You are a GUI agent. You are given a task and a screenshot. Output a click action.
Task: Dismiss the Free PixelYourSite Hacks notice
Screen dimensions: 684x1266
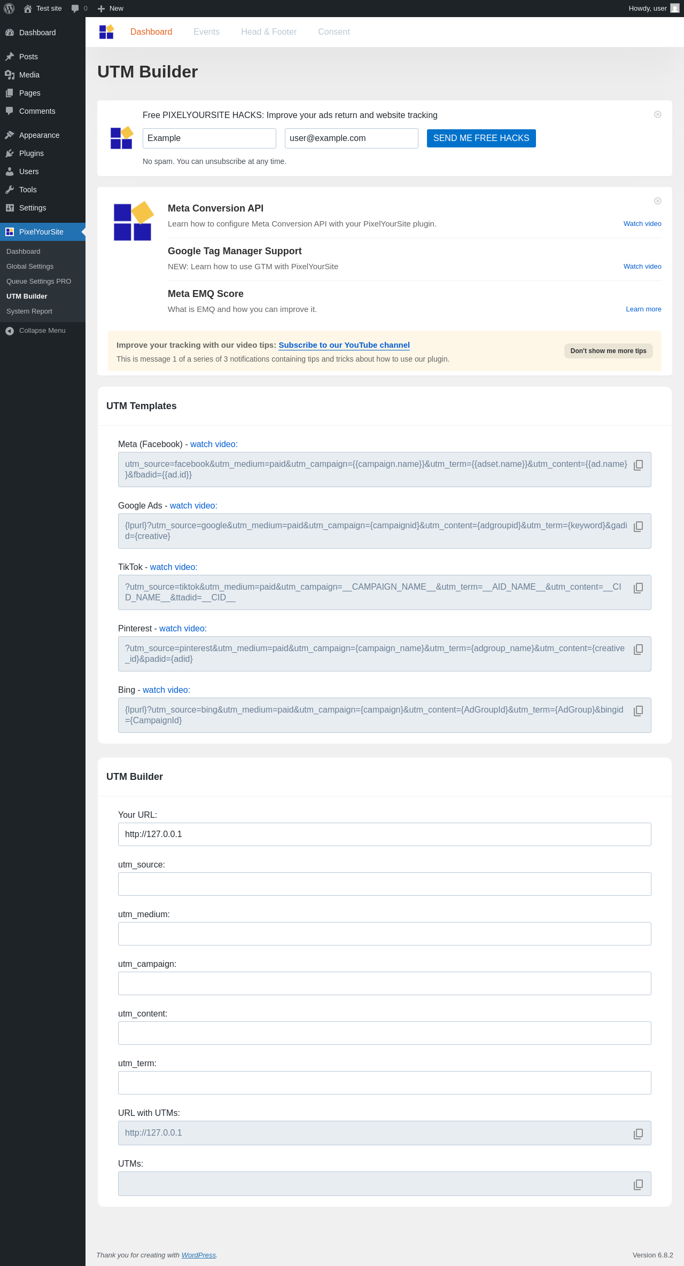coord(658,114)
